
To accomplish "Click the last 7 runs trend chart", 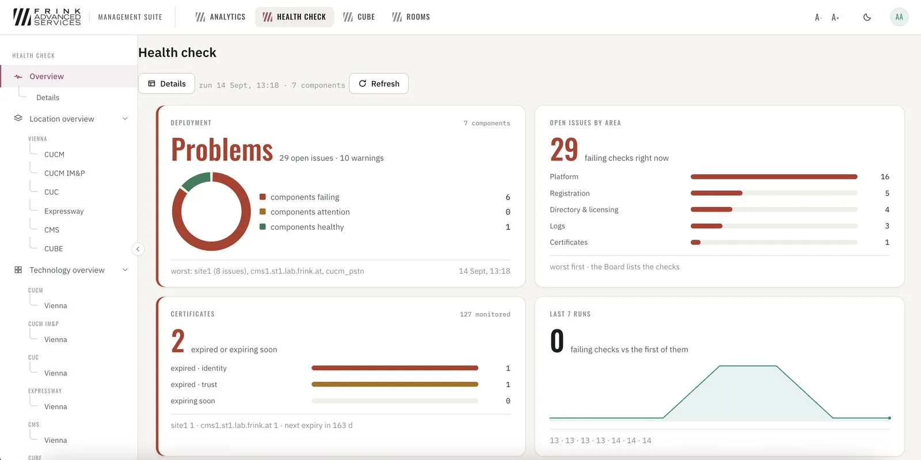I will pyautogui.click(x=720, y=393).
